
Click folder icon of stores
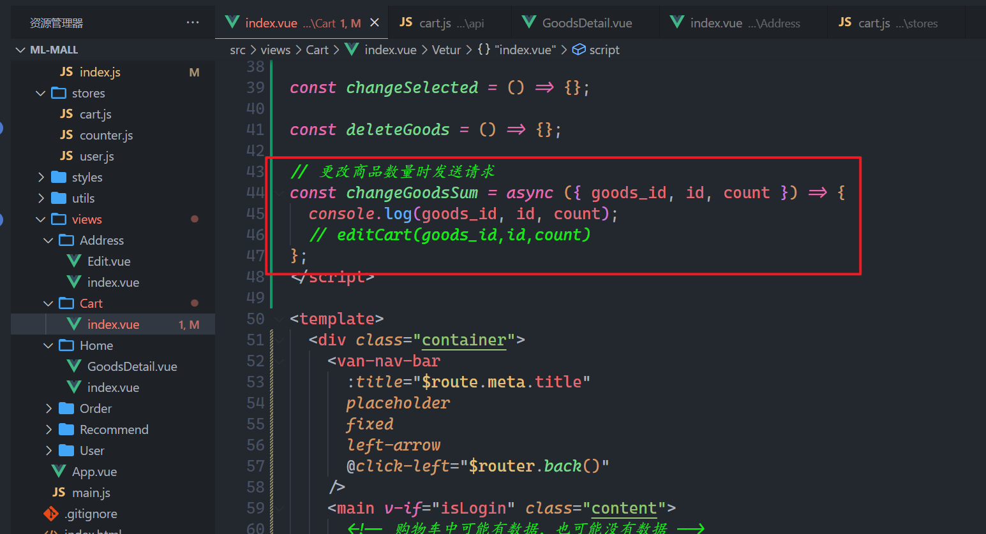(59, 93)
